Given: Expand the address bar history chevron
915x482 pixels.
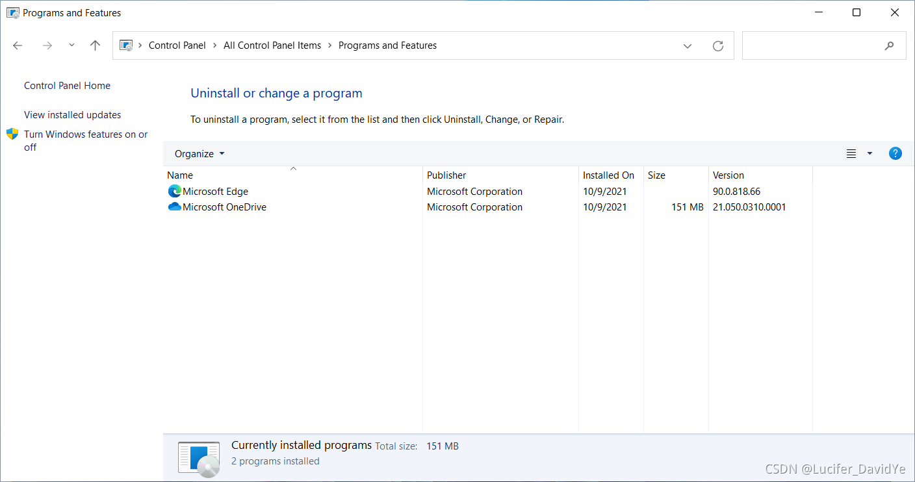Looking at the screenshot, I should pyautogui.click(x=688, y=45).
